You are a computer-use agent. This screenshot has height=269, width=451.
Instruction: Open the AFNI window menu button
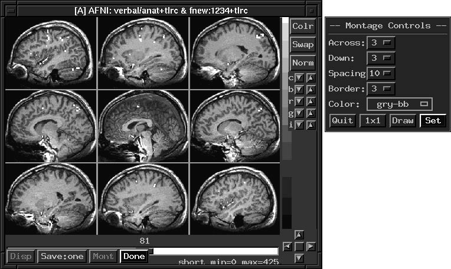[11, 11]
